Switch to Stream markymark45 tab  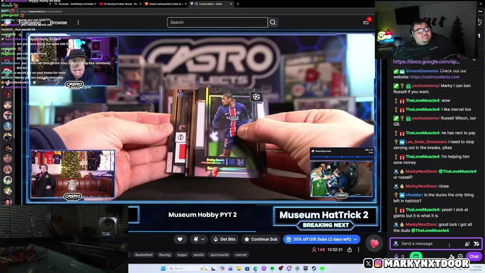click(165, 4)
